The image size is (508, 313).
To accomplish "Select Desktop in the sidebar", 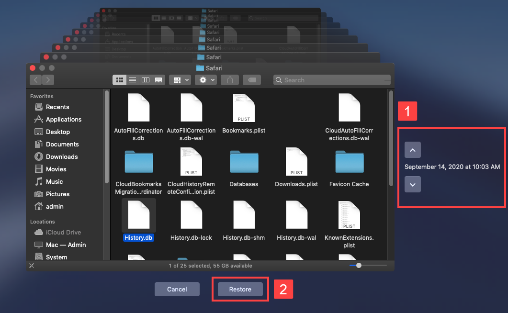I will [52, 132].
